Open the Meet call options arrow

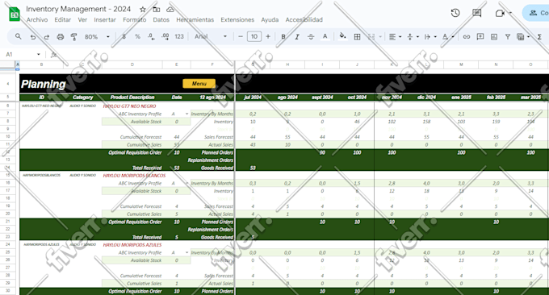[x=510, y=13]
